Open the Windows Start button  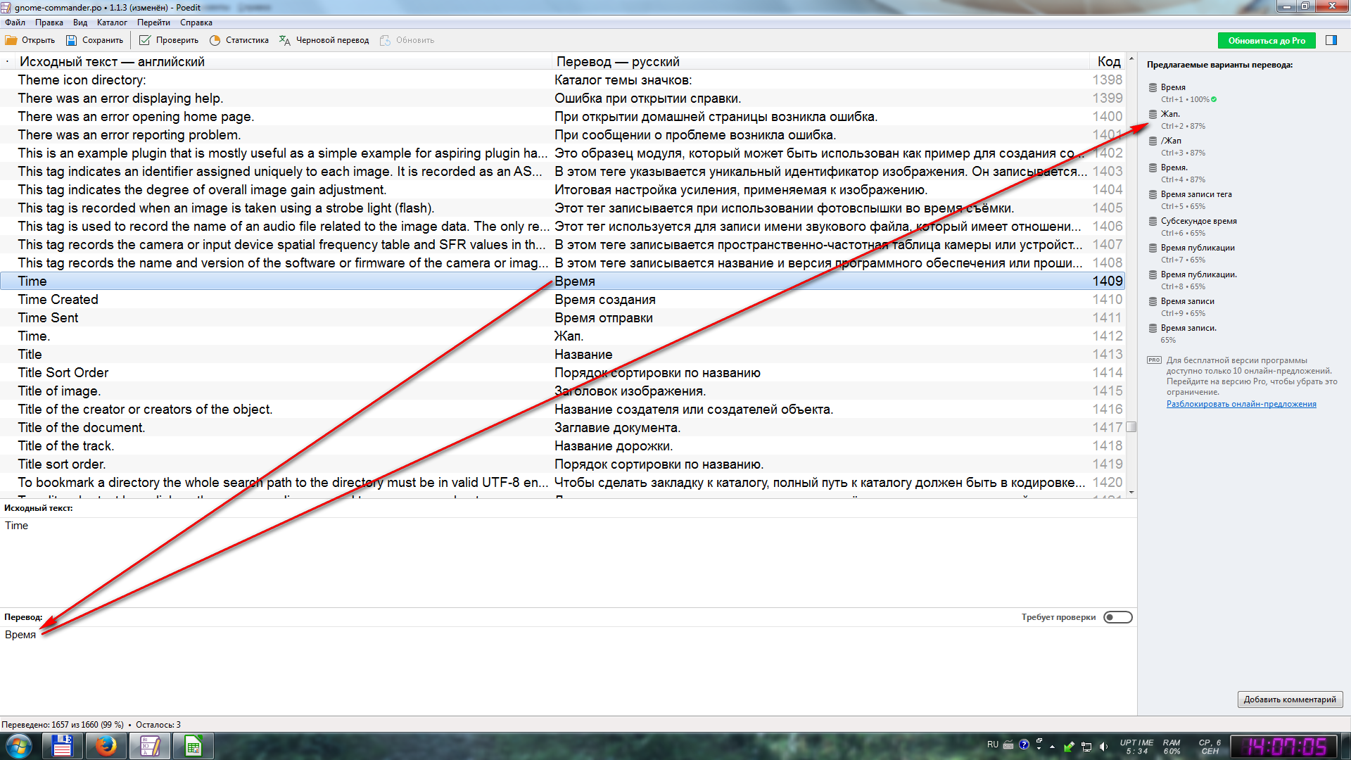(x=19, y=746)
